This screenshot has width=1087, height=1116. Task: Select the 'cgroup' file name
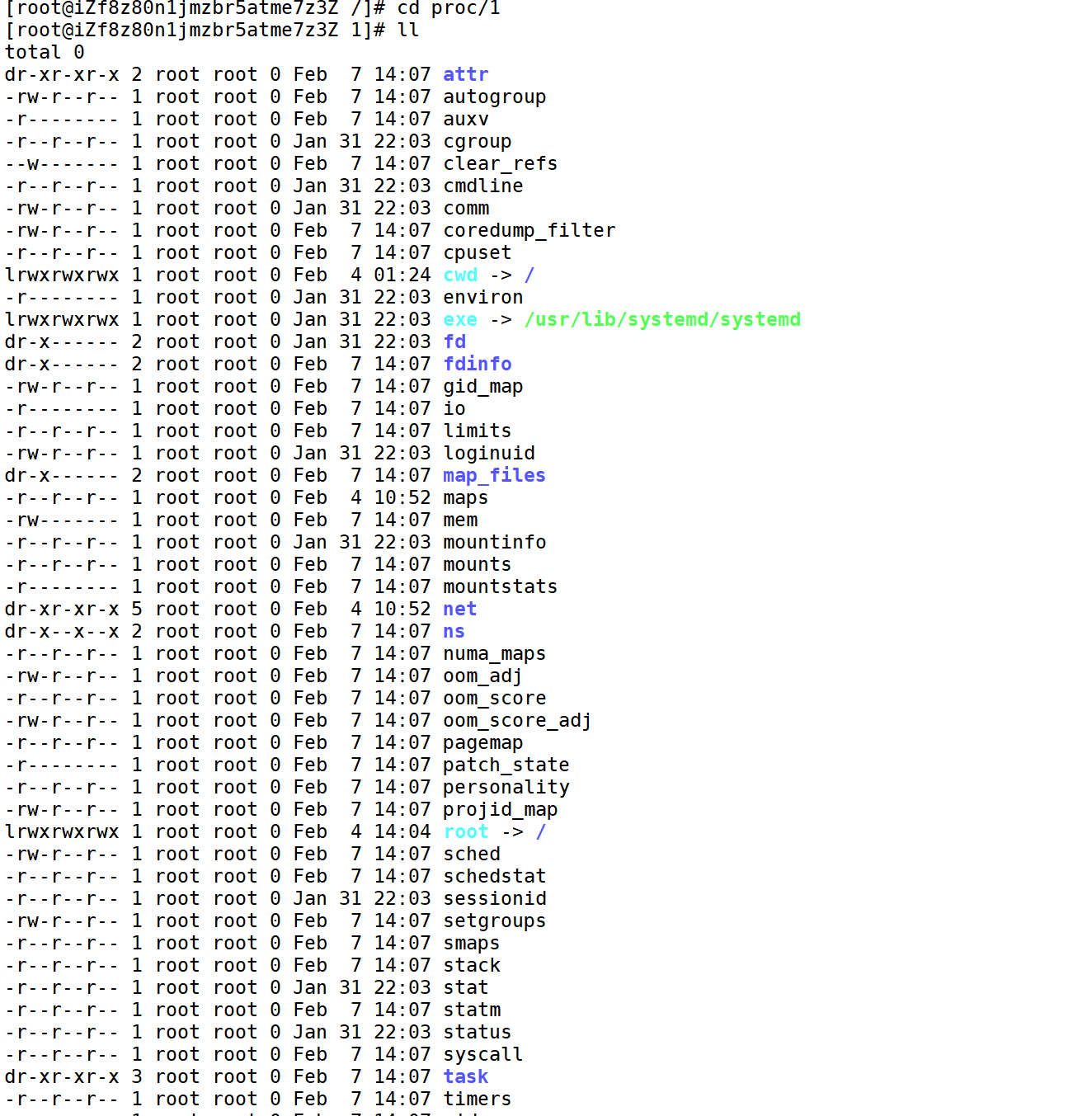pyautogui.click(x=478, y=141)
